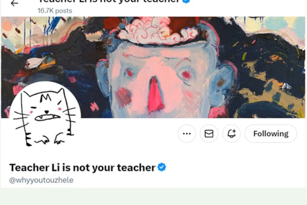Viewport: 307px width, 205px height.
Task: Click the cut-off header title at top
Action: click(109, 1)
